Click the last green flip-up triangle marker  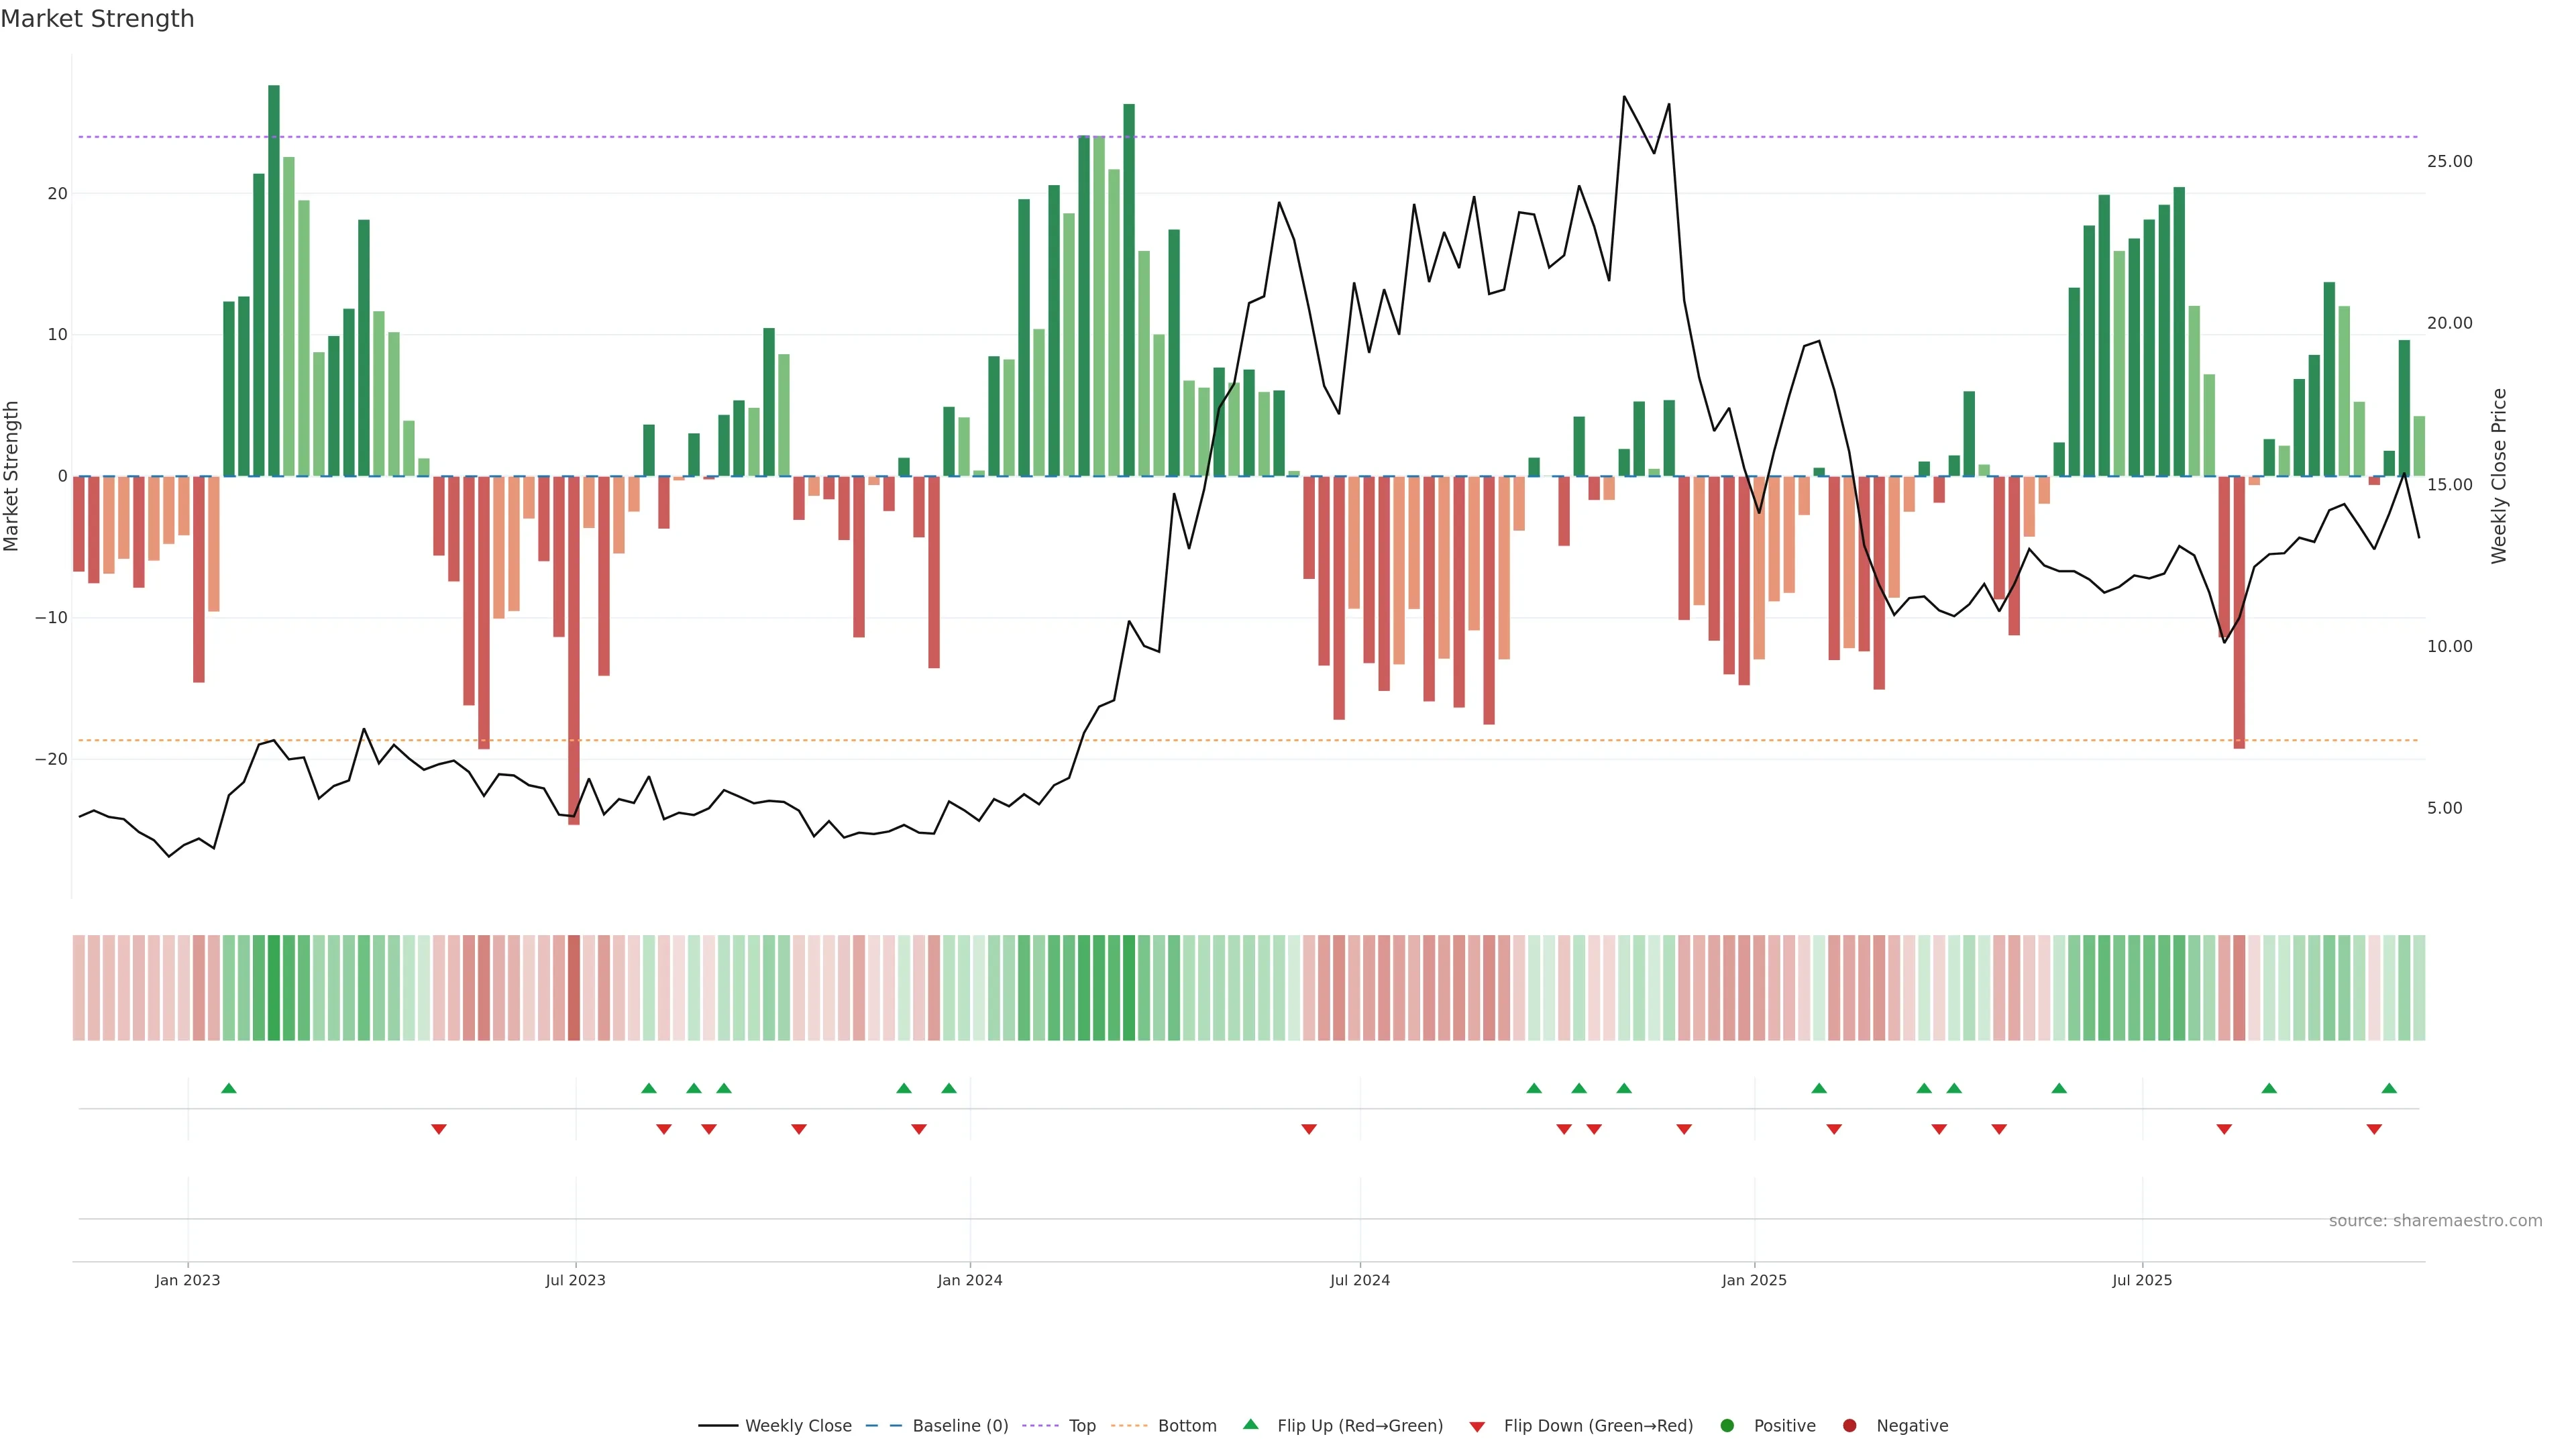[x=2389, y=1088]
